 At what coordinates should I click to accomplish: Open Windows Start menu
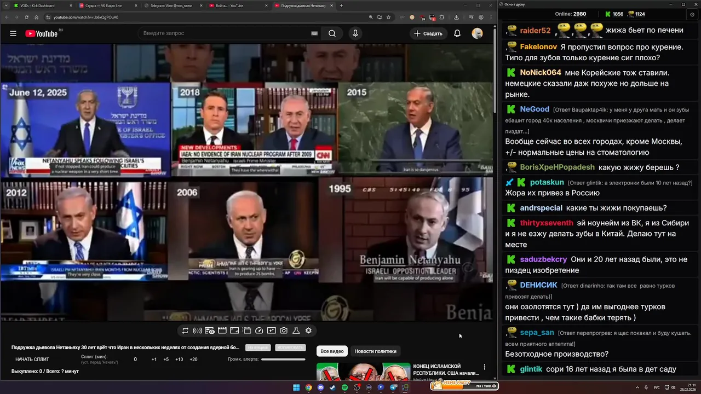tap(296, 387)
